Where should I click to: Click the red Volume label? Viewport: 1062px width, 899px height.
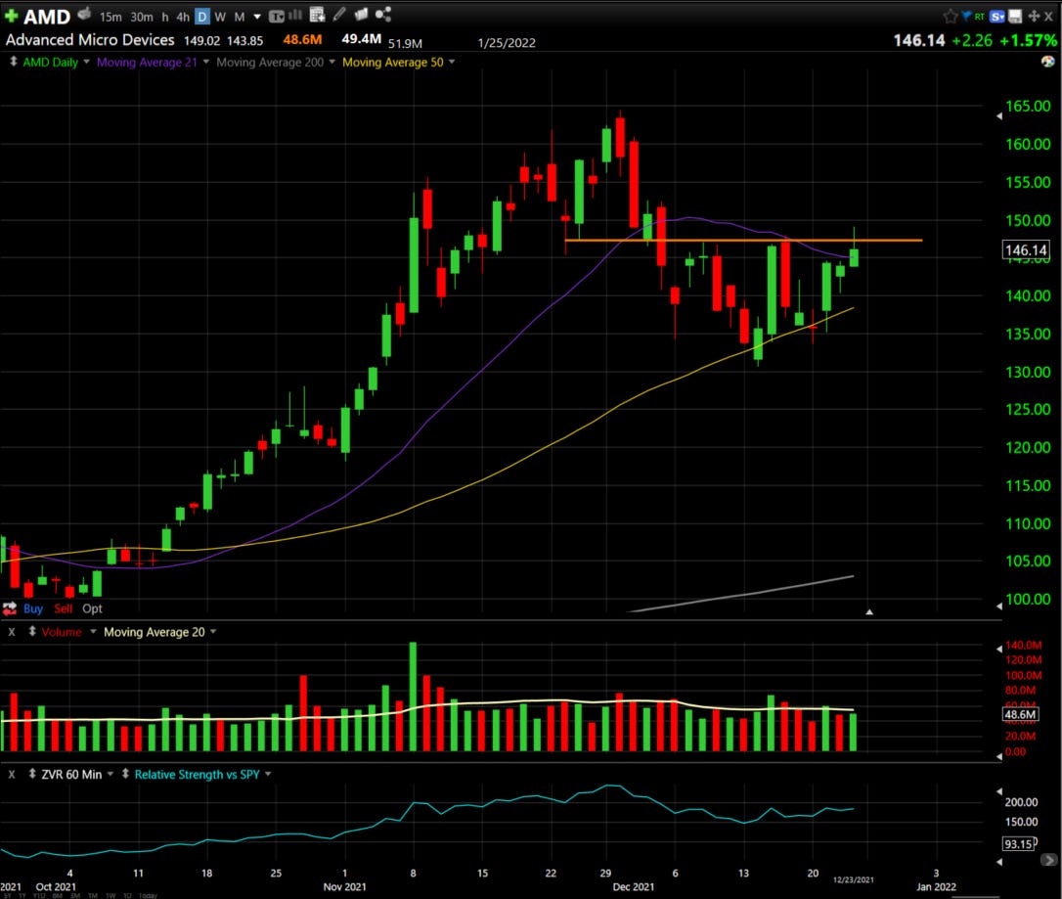[x=62, y=632]
